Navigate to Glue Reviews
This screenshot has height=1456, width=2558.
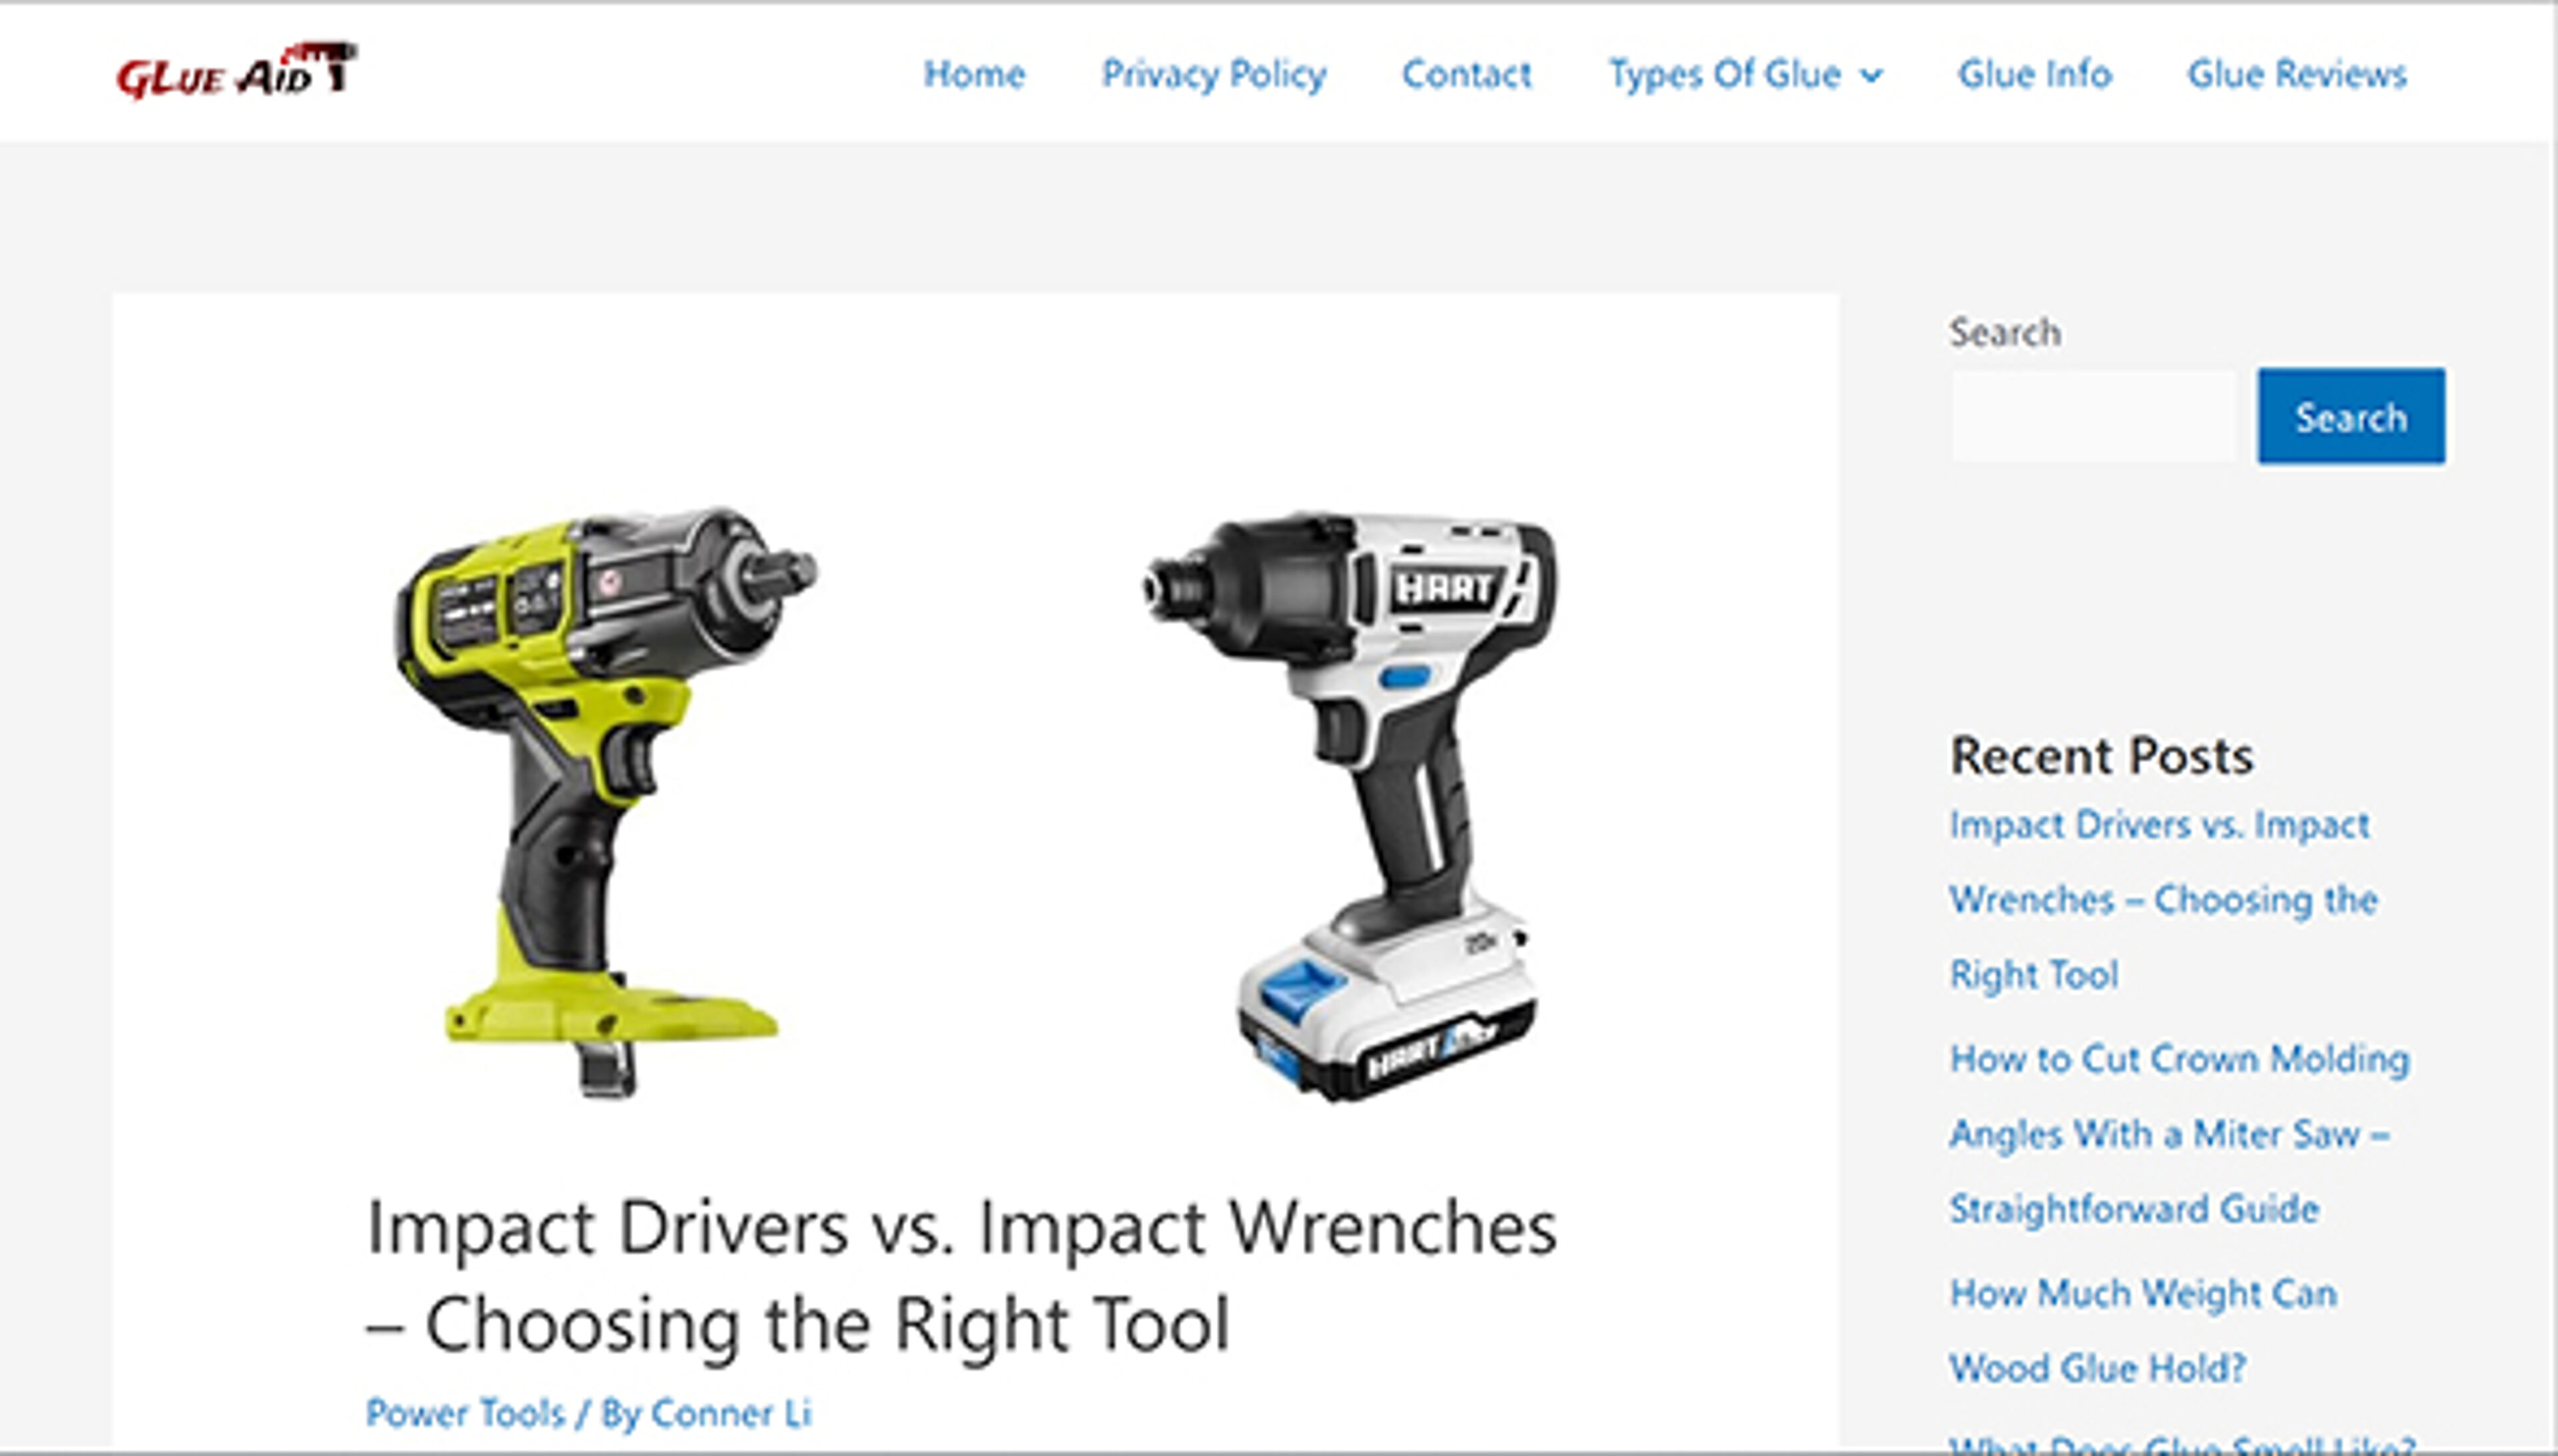(x=2296, y=74)
